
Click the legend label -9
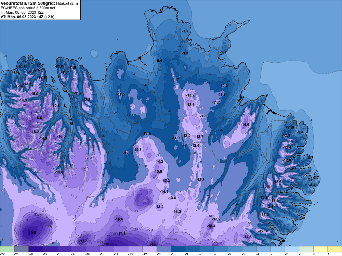(x=187, y=254)
